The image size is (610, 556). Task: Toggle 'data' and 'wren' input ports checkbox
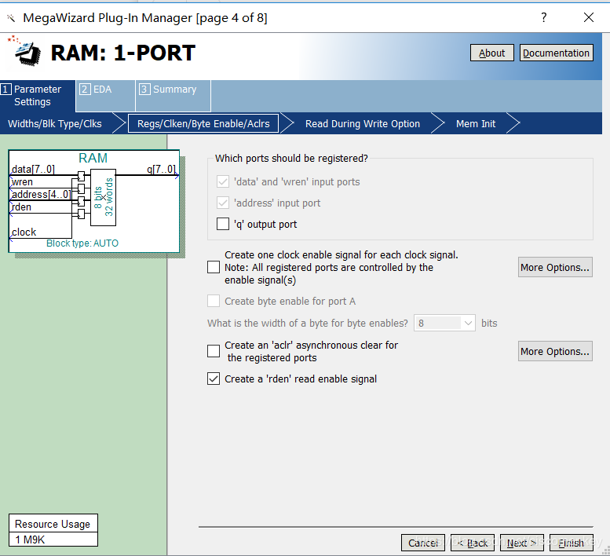click(x=222, y=181)
